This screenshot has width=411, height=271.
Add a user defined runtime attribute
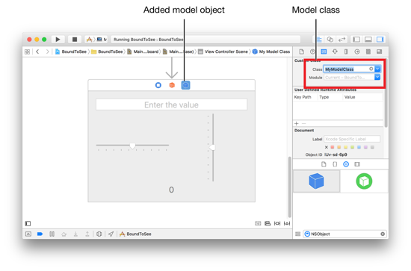pos(297,124)
